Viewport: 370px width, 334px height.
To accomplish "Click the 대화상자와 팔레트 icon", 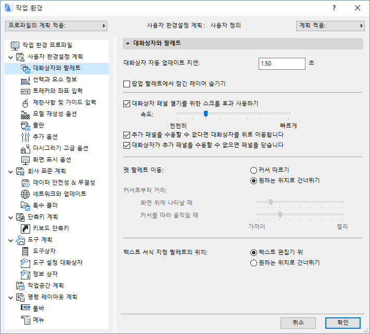I will coord(25,68).
